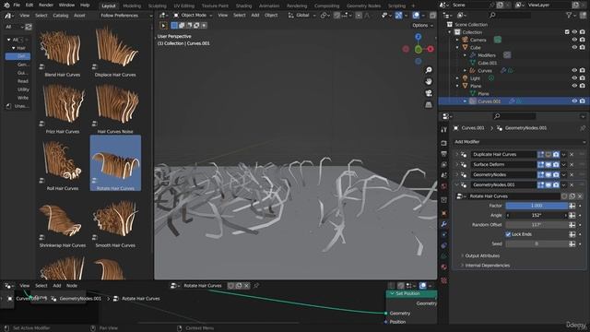Viewport: 590px width, 332px height.
Task: Toggle Collection exclude checkbox in outliner
Action: click(567, 32)
